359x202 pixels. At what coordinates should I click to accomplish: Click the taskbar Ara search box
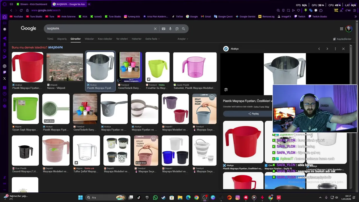point(105,198)
